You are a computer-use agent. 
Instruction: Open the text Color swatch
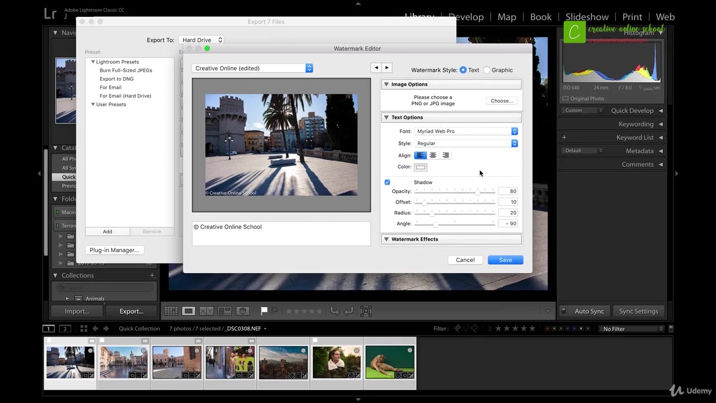click(x=421, y=167)
